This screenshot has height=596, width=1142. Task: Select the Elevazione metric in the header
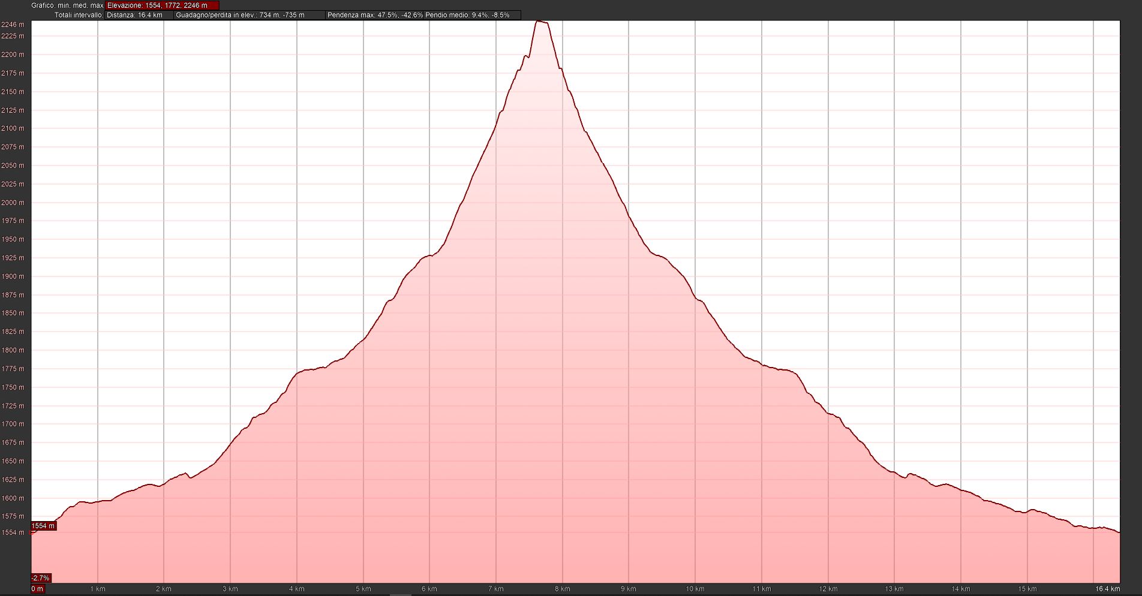[162, 5]
